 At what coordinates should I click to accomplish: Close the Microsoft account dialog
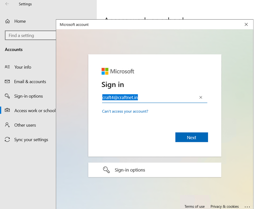(246, 24)
